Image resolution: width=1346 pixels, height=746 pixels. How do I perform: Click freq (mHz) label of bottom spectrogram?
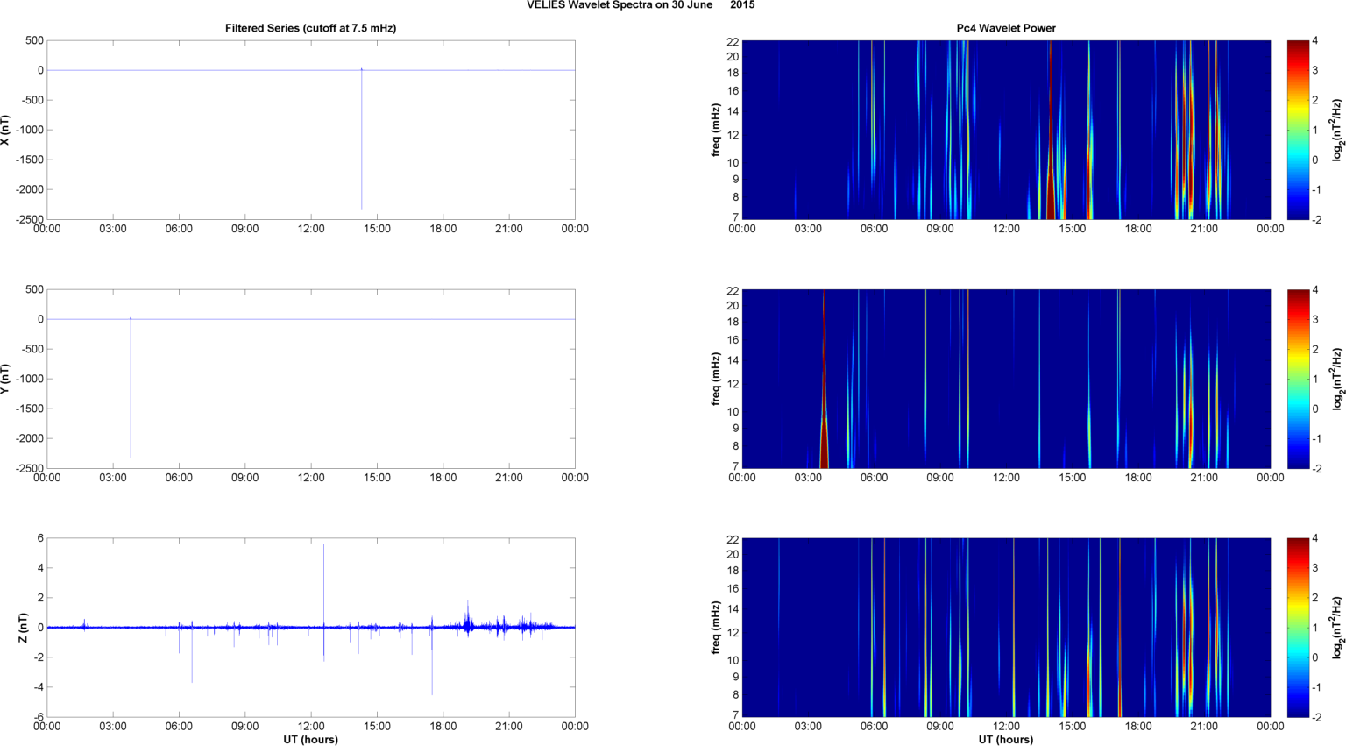pyautogui.click(x=716, y=628)
